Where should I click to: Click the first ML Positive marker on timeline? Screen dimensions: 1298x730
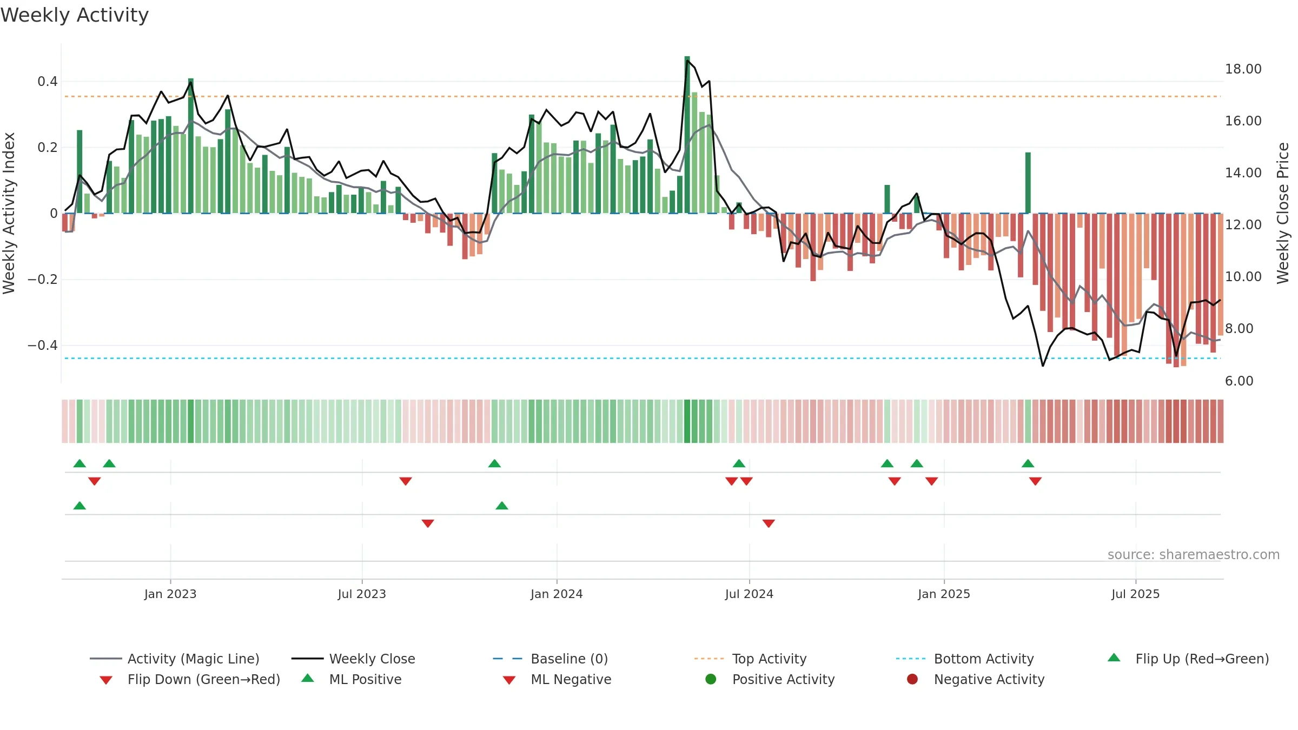pos(80,506)
